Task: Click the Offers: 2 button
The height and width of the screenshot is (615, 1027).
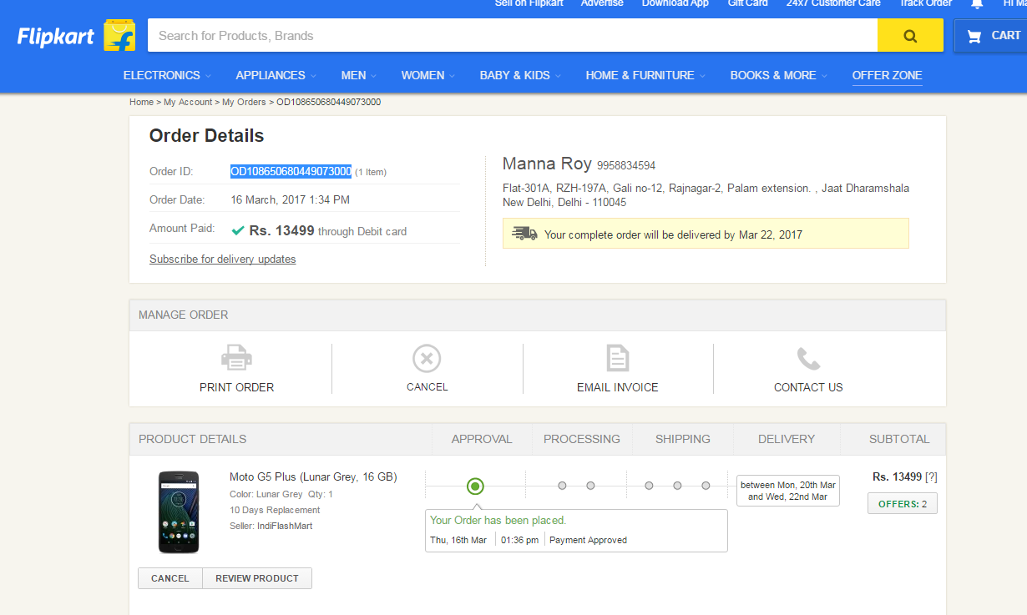Action: click(902, 504)
